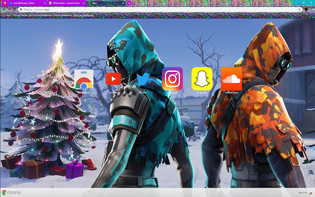
Task: Close the Apps tab
Action: (x=123, y=3)
